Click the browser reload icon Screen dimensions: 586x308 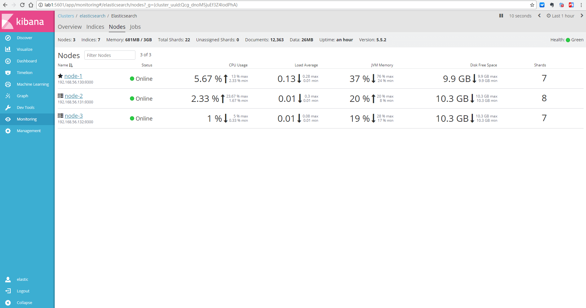point(22,5)
